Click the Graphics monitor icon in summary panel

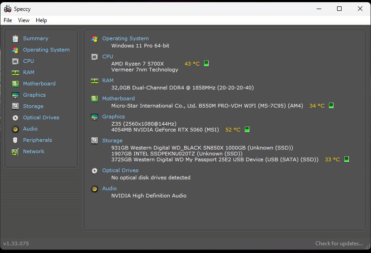pyautogui.click(x=95, y=117)
